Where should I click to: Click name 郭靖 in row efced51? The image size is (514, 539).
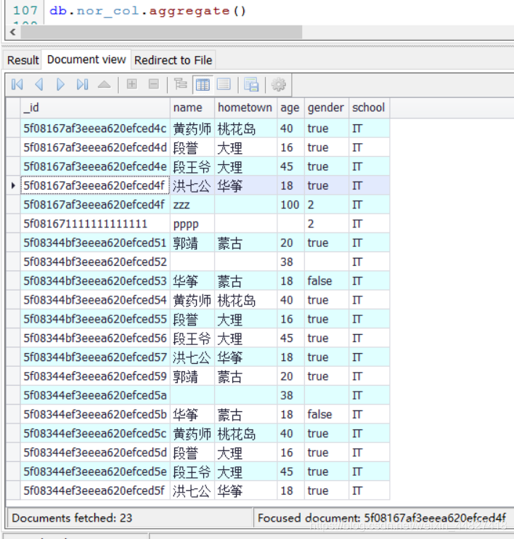[x=192, y=243]
